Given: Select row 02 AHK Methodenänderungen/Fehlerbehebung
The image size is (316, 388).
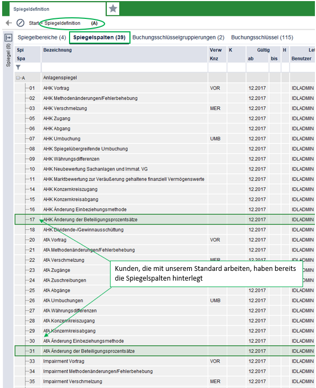Looking at the screenshot, I should tap(164, 98).
